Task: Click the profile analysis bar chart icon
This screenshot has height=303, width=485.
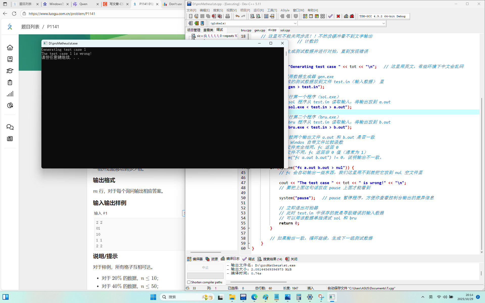Action: point(346,16)
